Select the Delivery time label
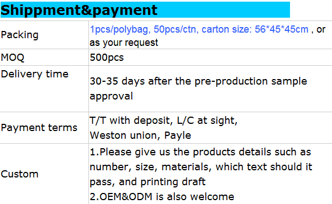The image size is (332, 204). tap(35, 74)
